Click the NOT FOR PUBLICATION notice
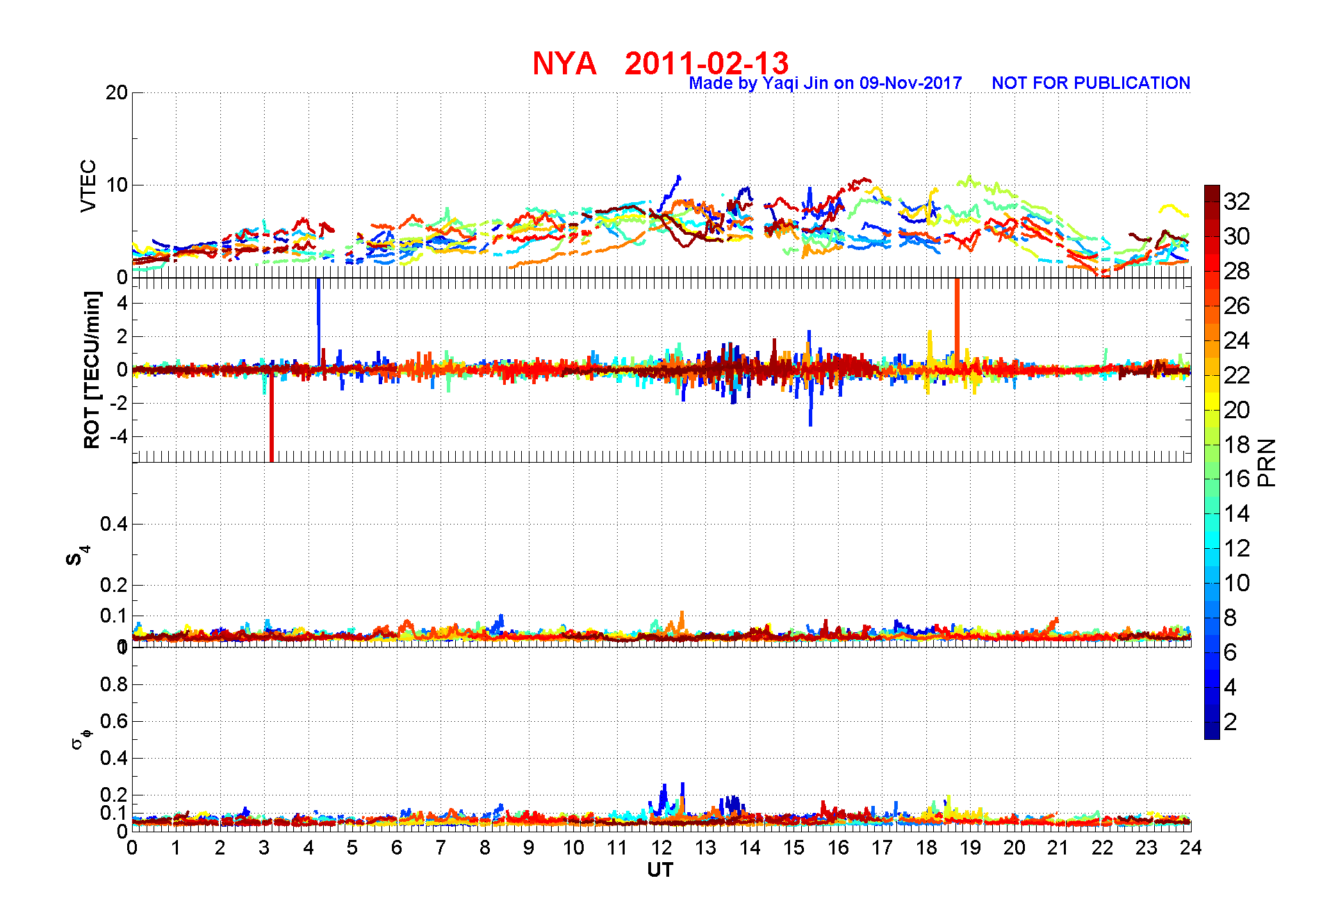The width and height of the screenshot is (1323, 924). coord(1091,83)
